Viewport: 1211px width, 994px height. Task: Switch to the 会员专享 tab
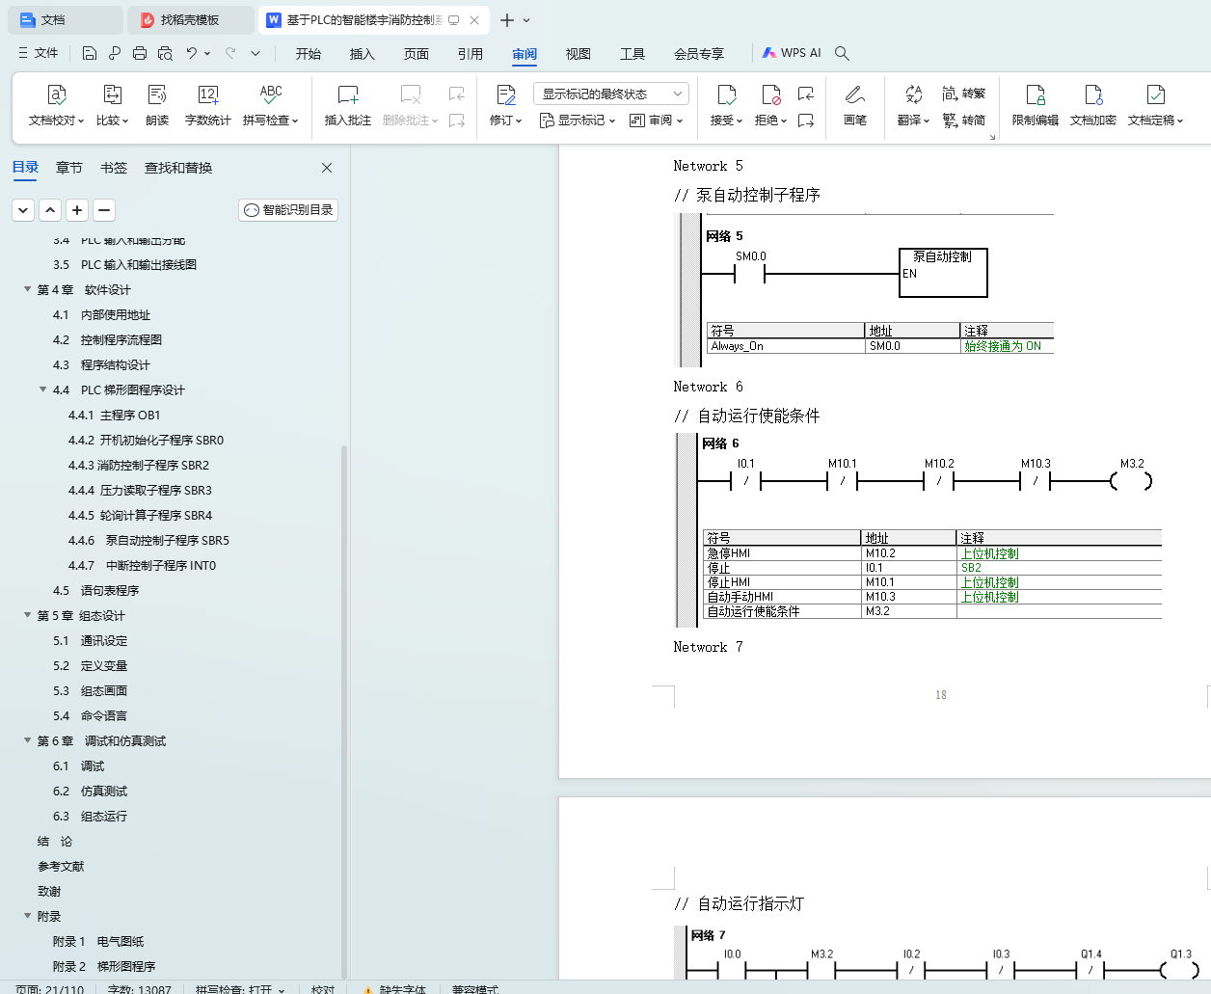699,54
